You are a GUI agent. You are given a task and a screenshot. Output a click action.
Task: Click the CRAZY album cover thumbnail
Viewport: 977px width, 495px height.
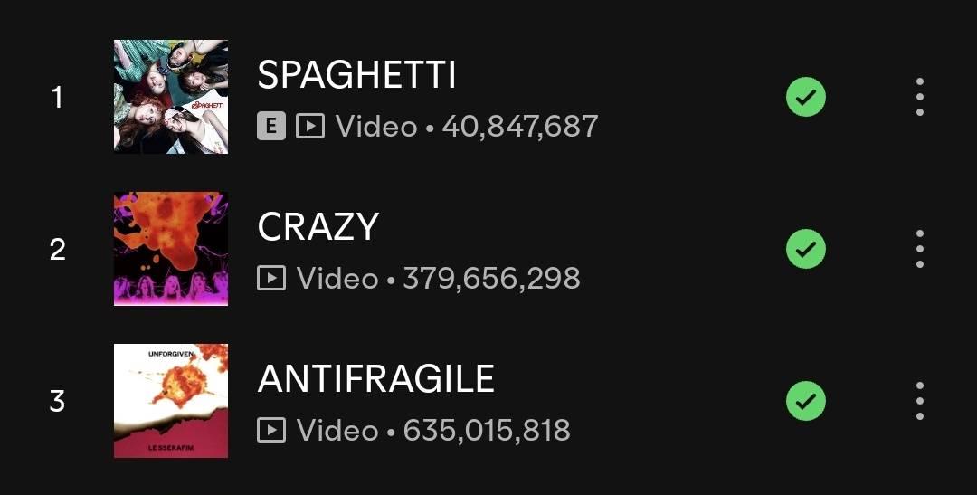[170, 249]
